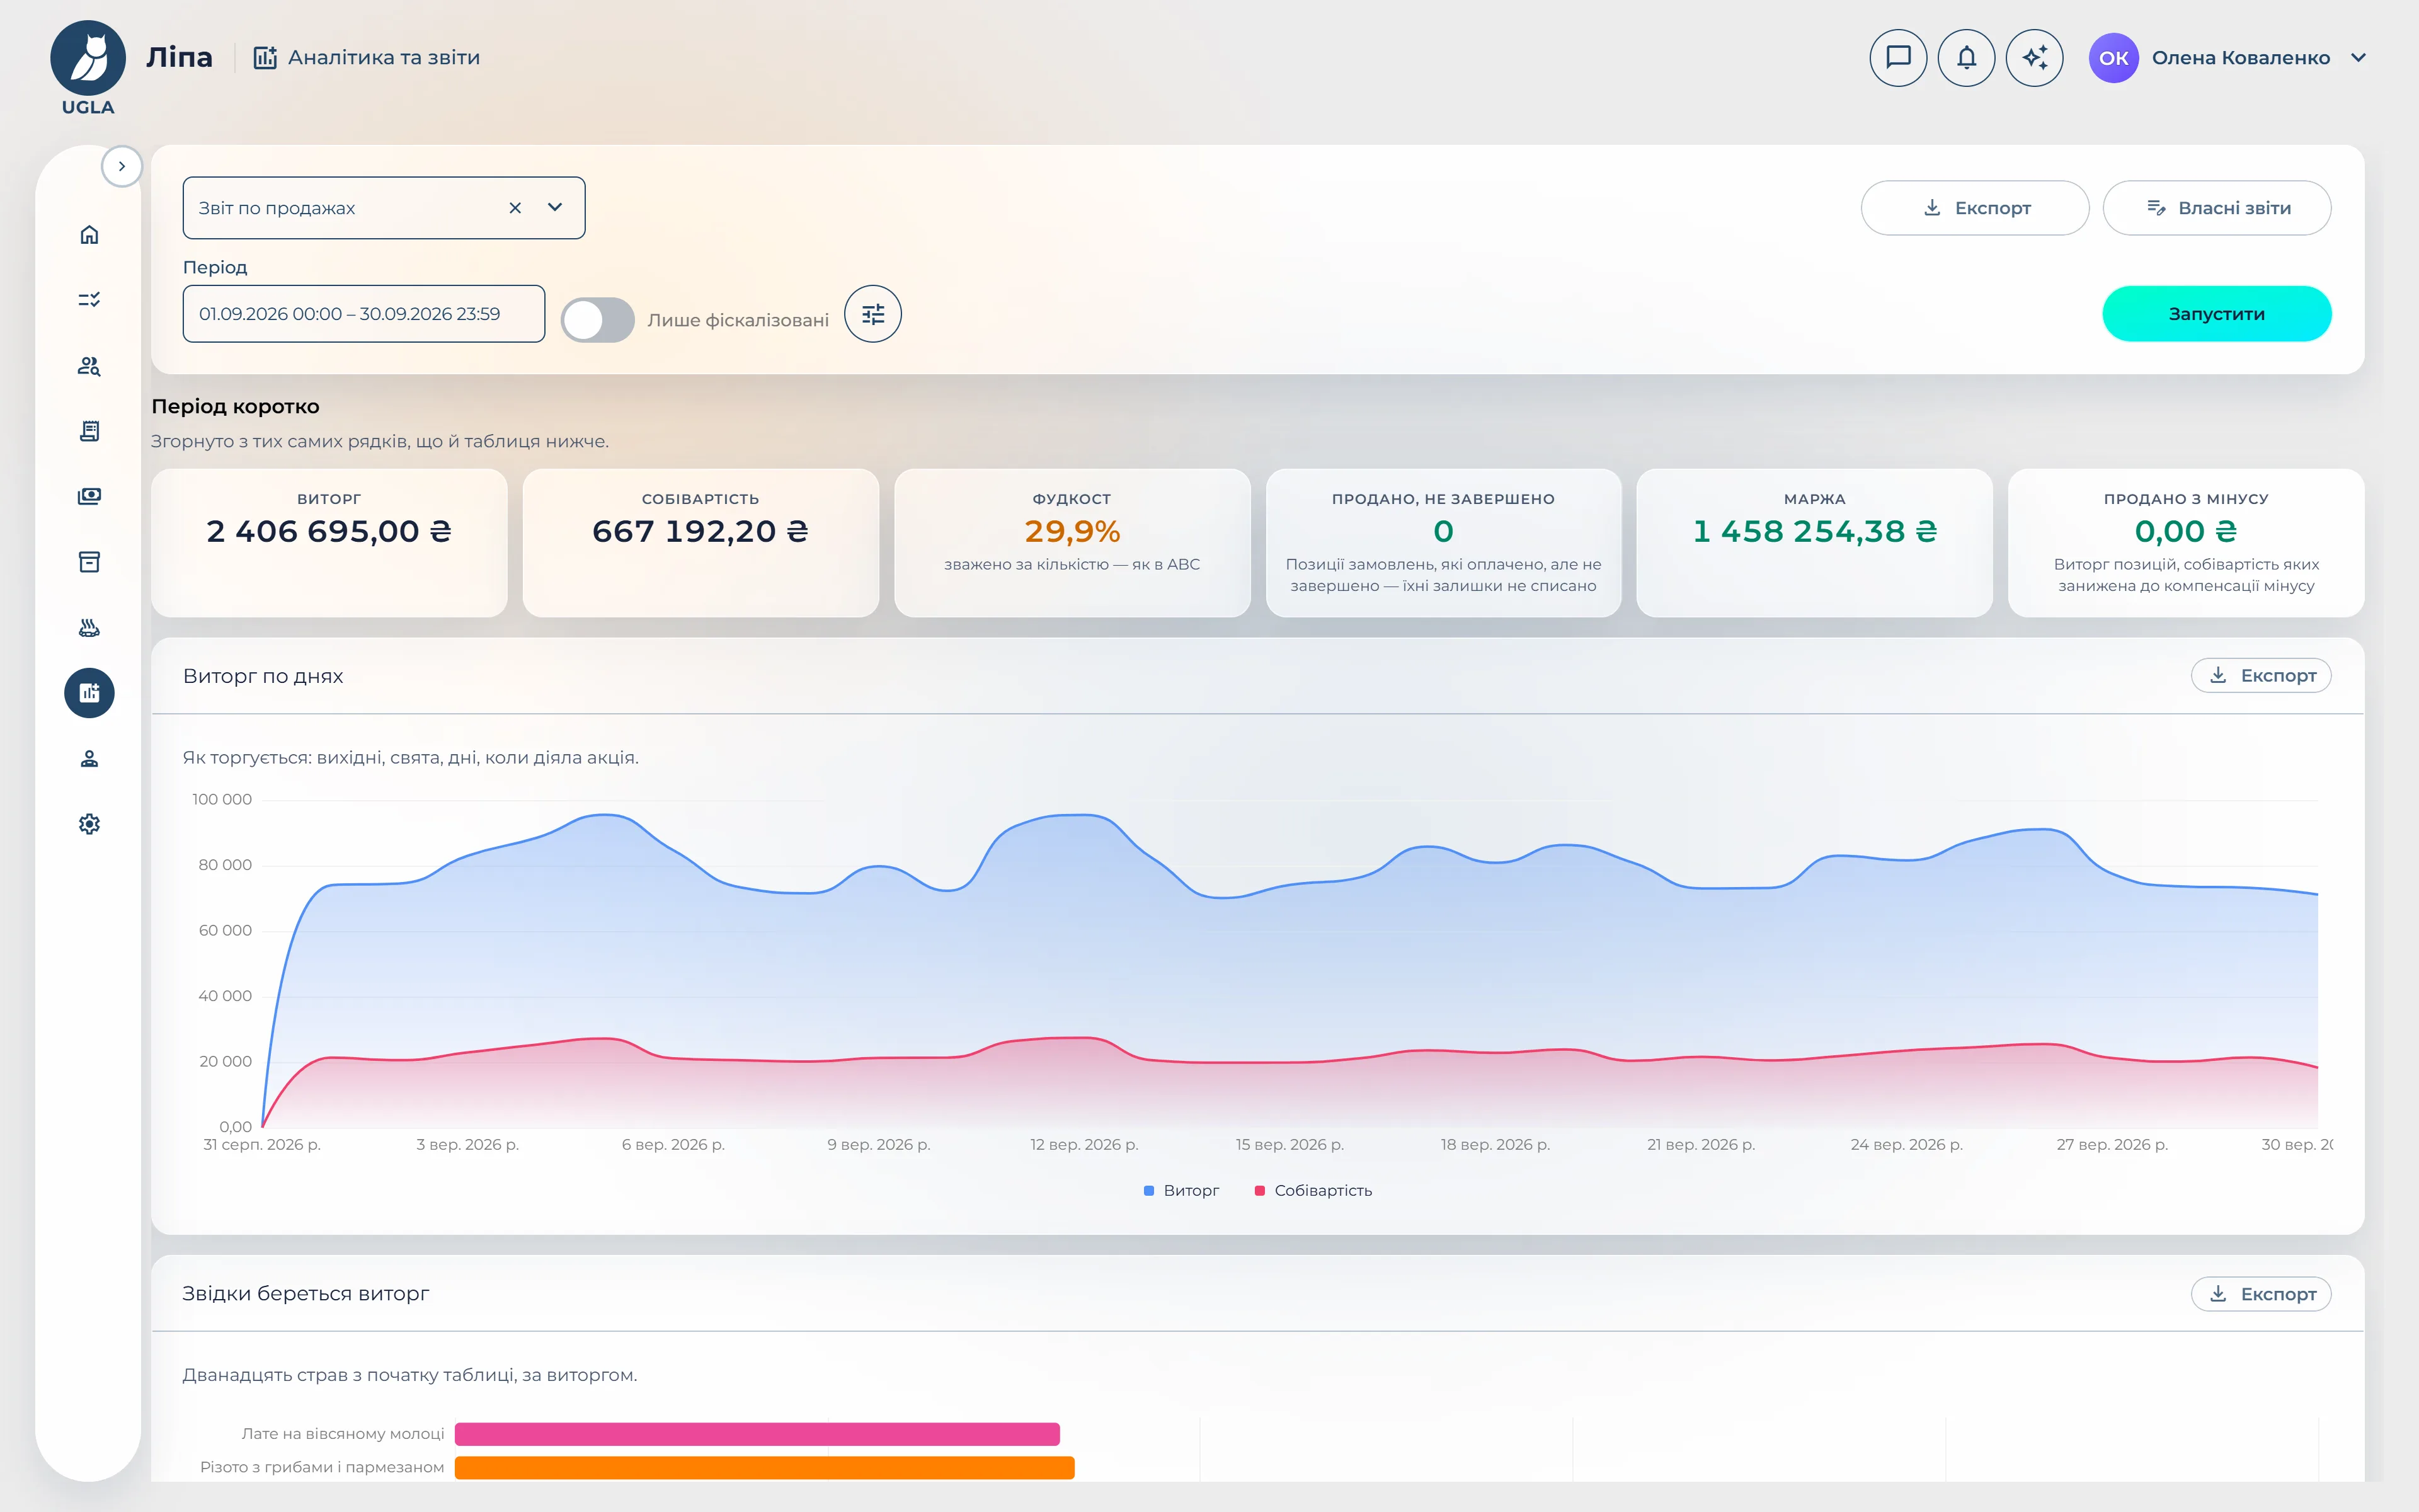Screen dimensions: 2419x1512
Task: Open Власні звіти
Action: coord(2217,208)
